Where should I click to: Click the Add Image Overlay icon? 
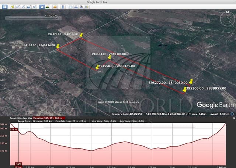29,7
